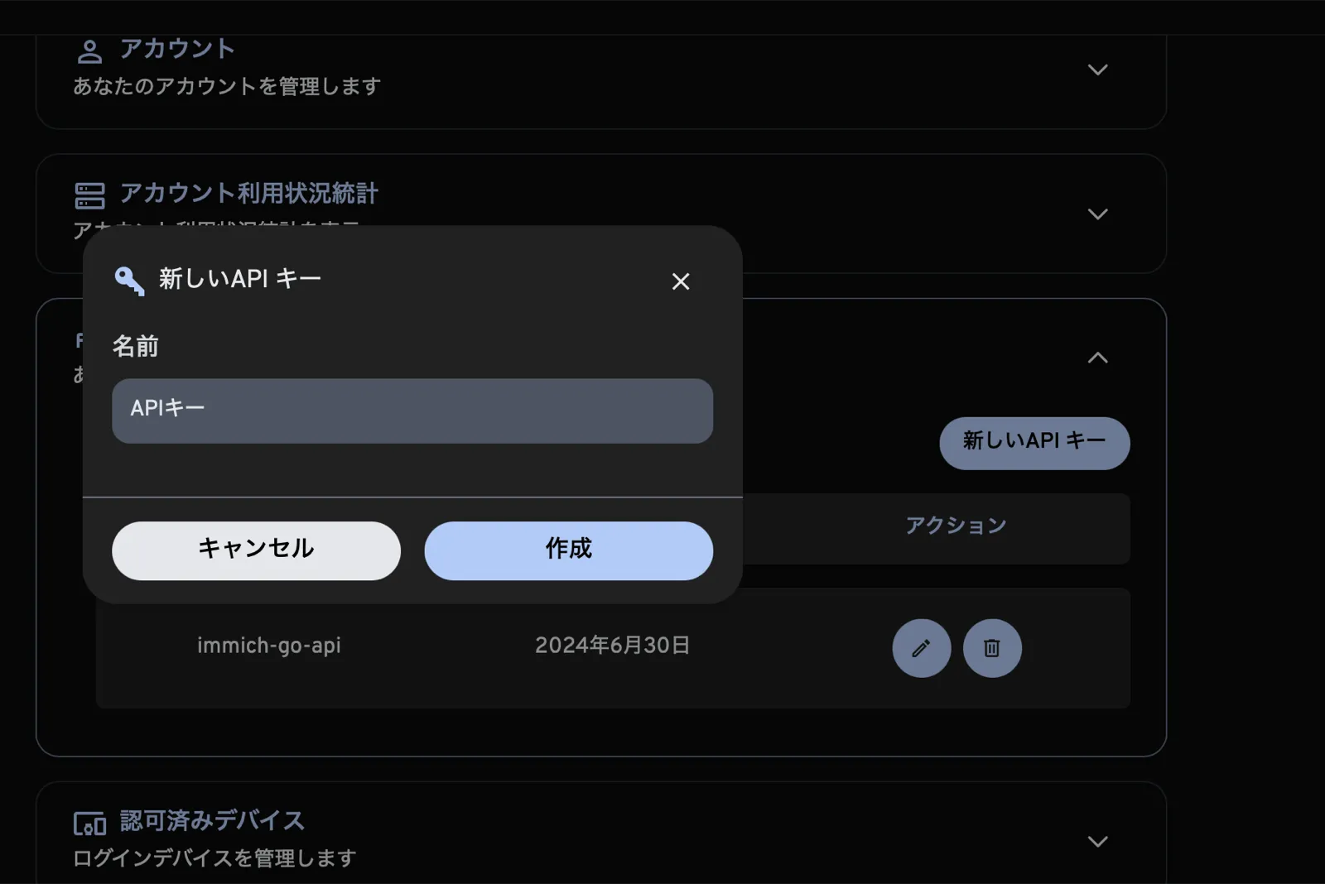Click the trash bin icon in the actions row
The image size is (1325, 884).
pos(992,649)
